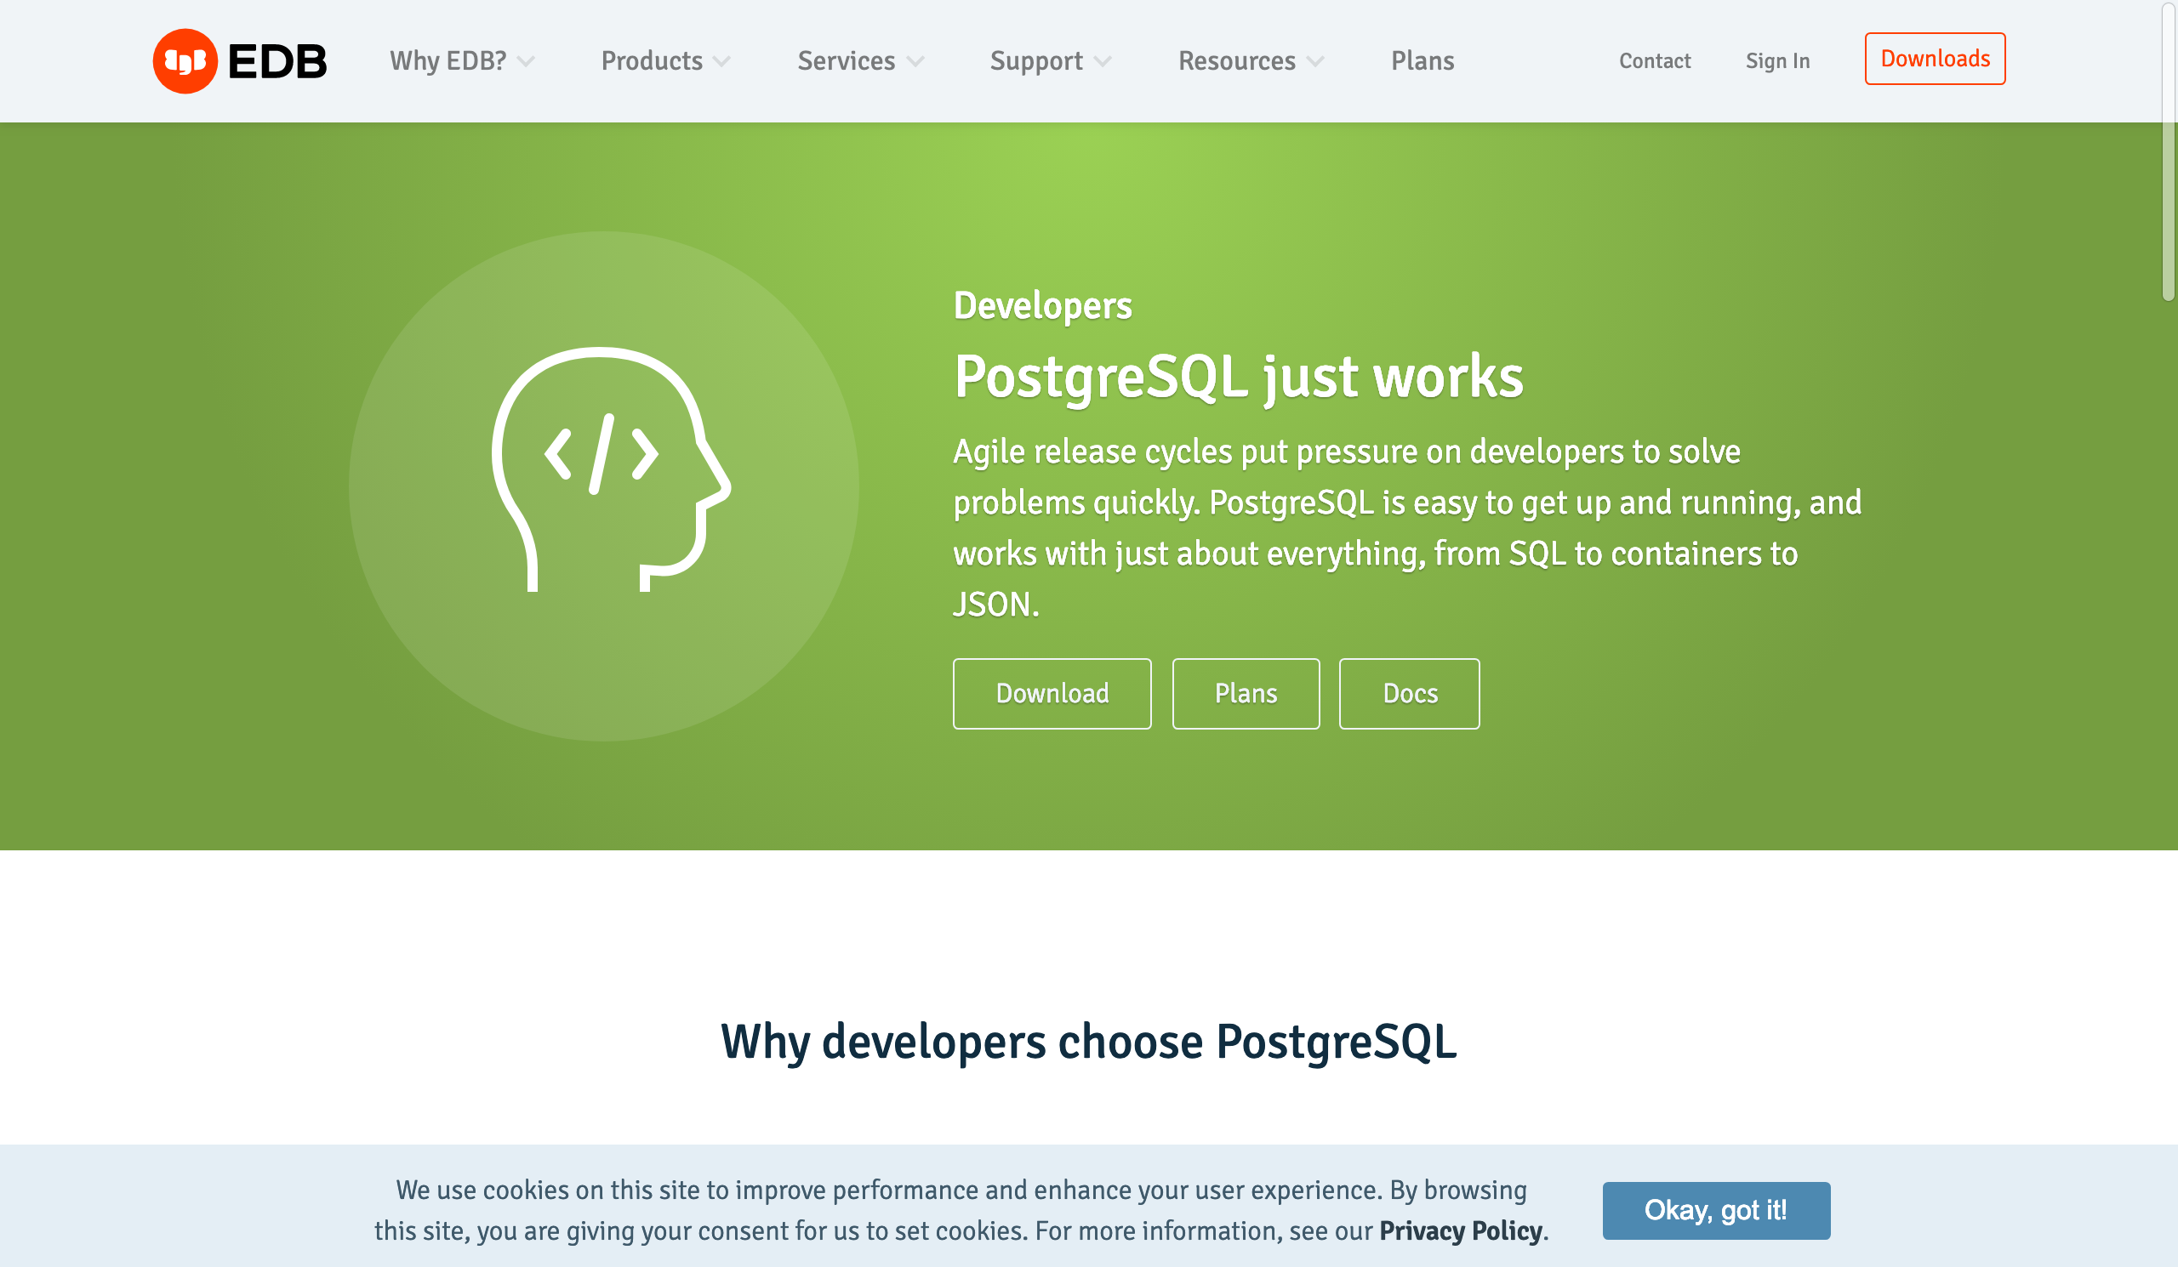Click the Sign In link
2178x1267 pixels.
(x=1777, y=60)
